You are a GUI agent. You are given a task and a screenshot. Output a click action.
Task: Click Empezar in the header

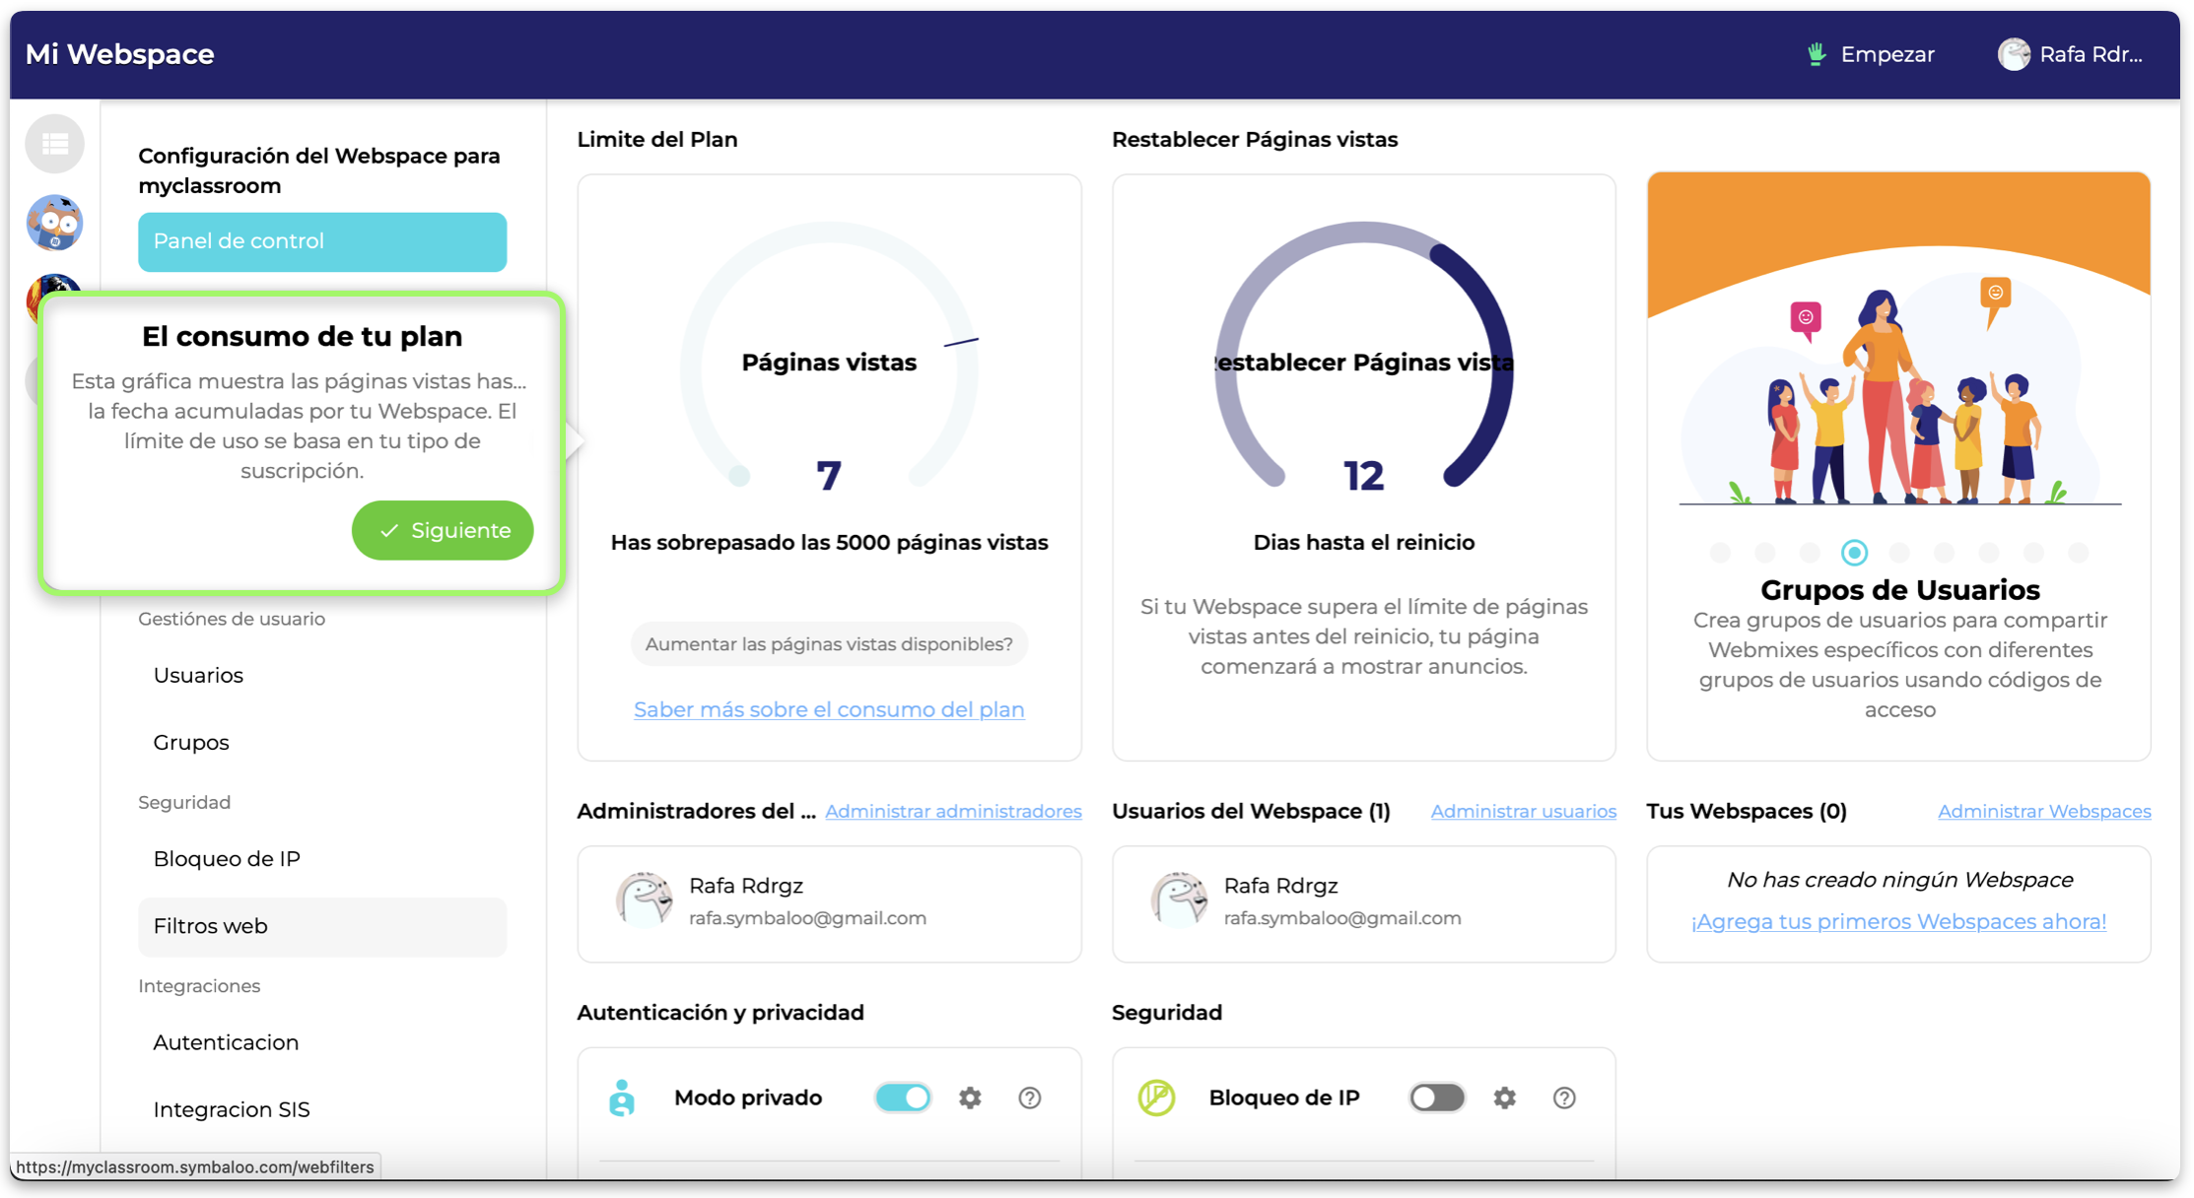click(x=1886, y=54)
